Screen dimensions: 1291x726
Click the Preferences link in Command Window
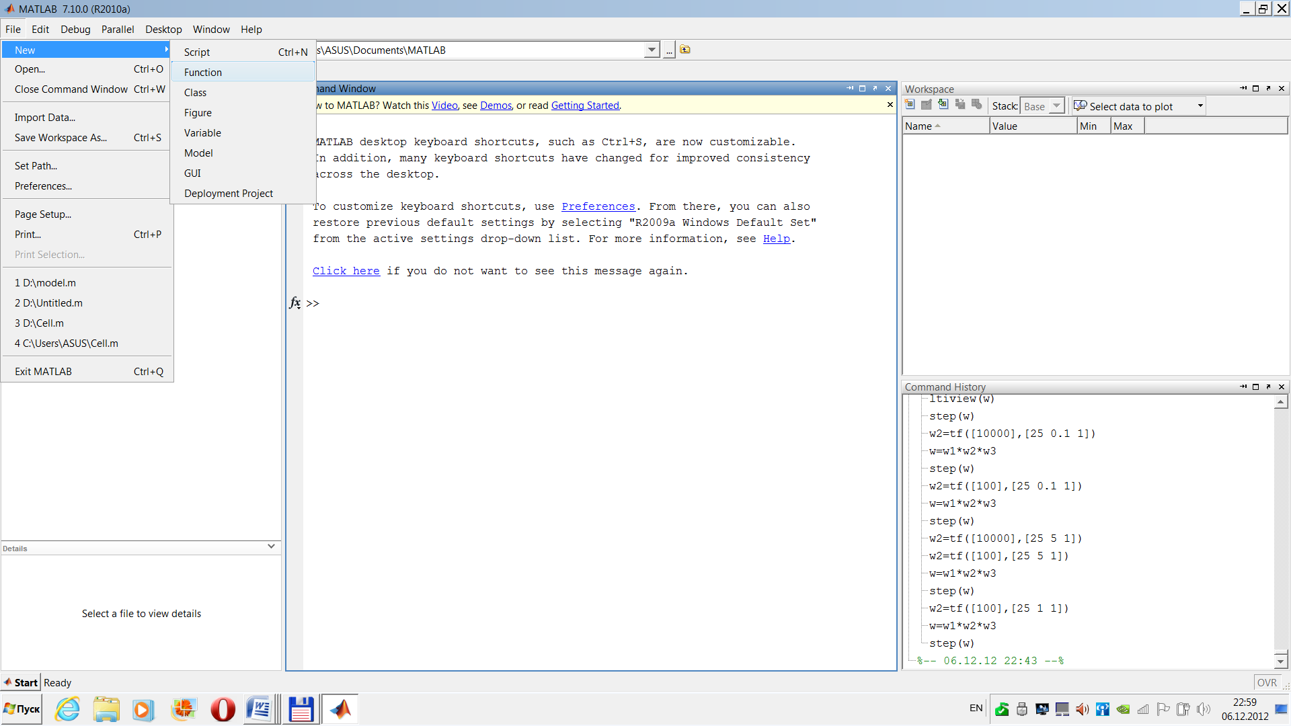click(x=598, y=206)
